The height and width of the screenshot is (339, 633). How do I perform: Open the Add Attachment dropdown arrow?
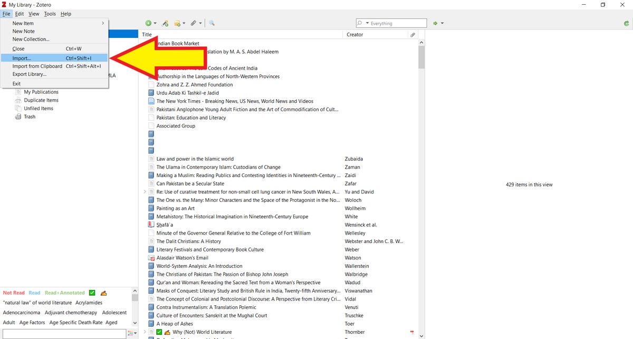(200, 23)
